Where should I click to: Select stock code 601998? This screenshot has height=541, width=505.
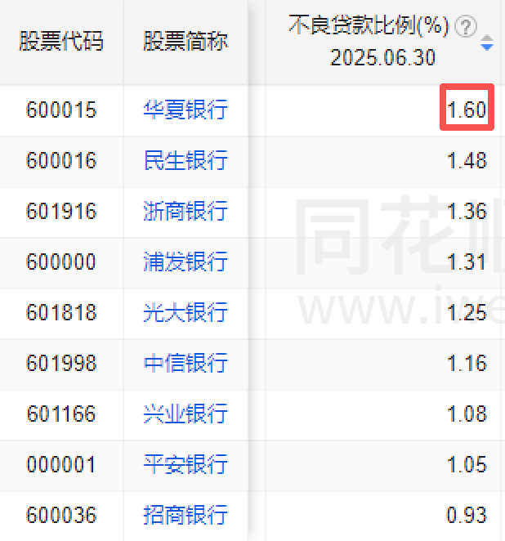pyautogui.click(x=61, y=364)
